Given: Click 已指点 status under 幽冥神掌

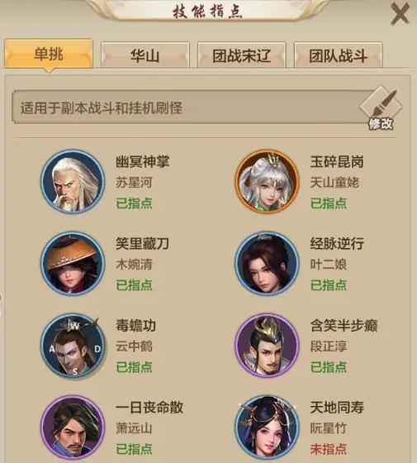Looking at the screenshot, I should point(134,203).
